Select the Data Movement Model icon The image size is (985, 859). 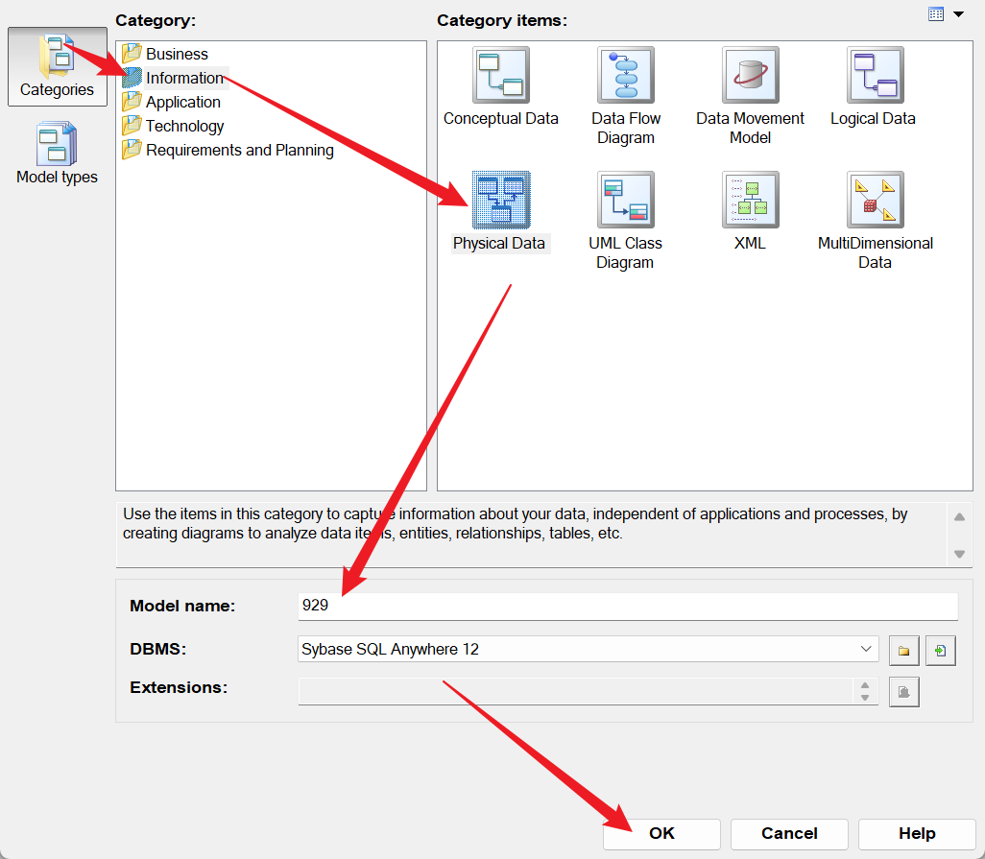pos(750,76)
